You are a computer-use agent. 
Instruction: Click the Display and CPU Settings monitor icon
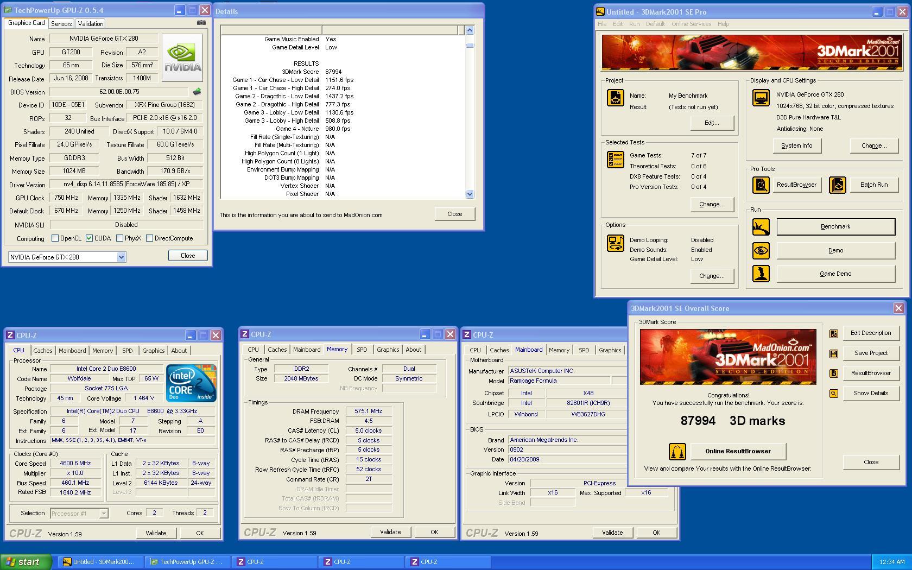pyautogui.click(x=761, y=98)
